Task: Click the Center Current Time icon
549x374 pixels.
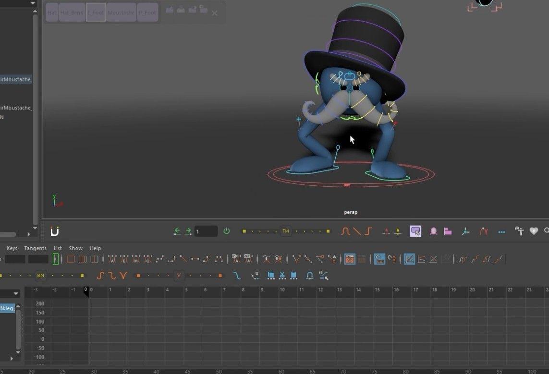Action: [94, 259]
